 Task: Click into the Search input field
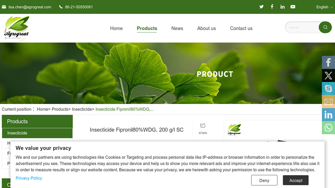click(302, 27)
